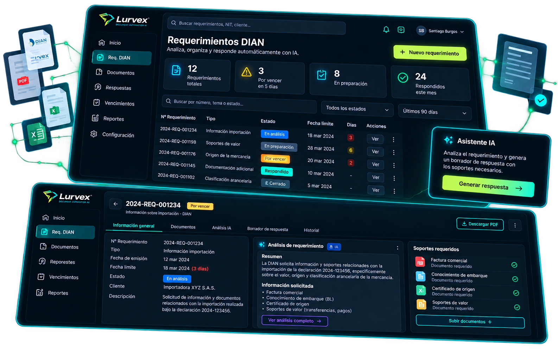
Task: Click the Subir documentos button
Action: (x=470, y=322)
